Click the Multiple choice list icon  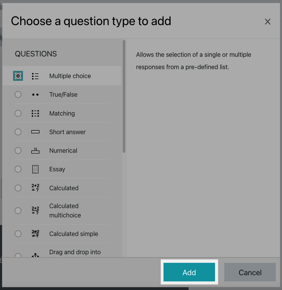point(35,76)
